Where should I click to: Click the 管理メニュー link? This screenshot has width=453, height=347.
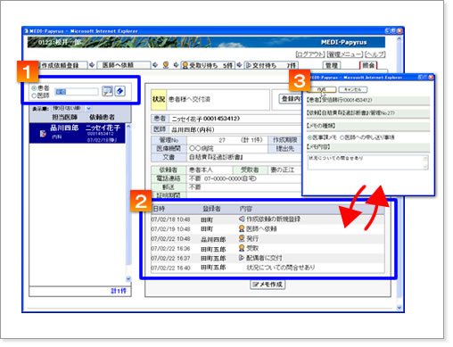point(344,54)
